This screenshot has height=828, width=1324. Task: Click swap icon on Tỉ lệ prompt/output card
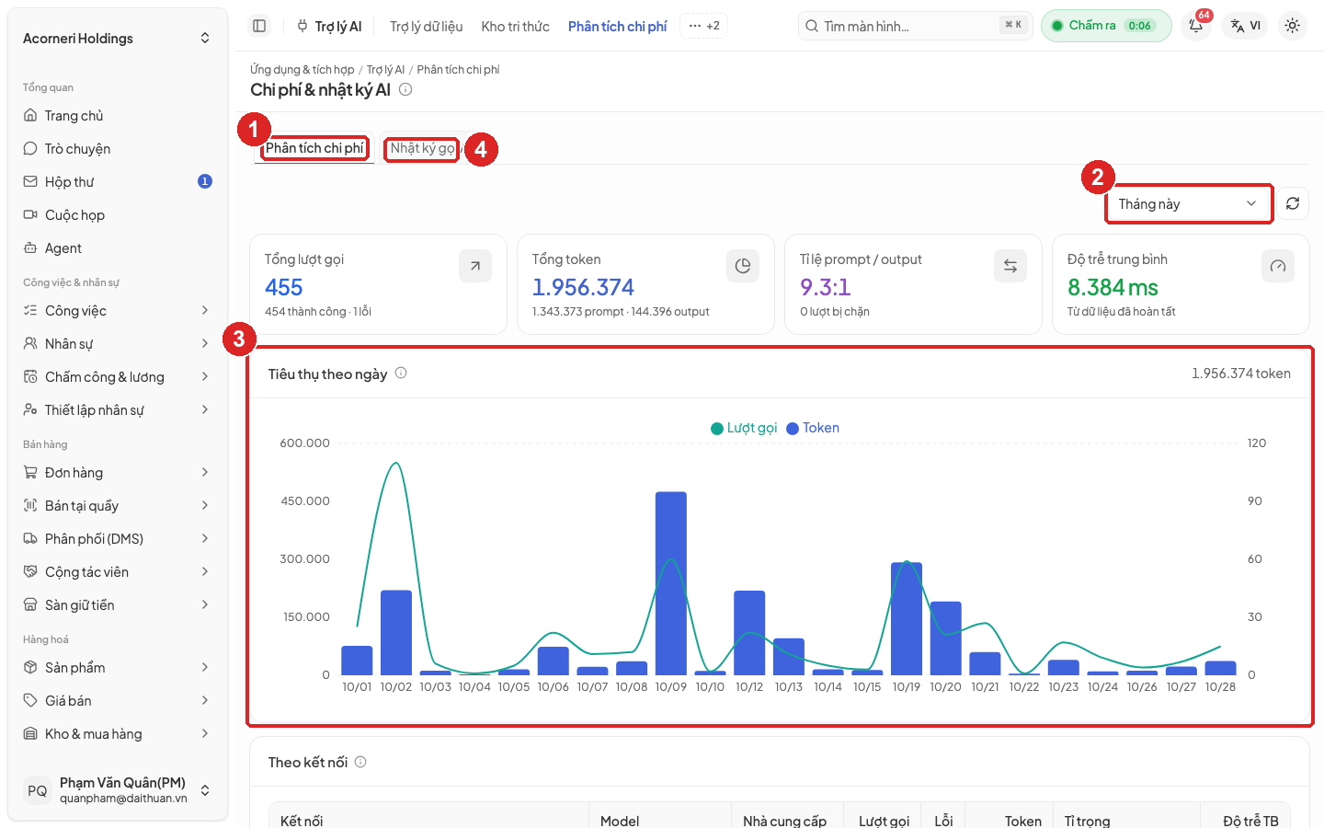coord(1010,266)
